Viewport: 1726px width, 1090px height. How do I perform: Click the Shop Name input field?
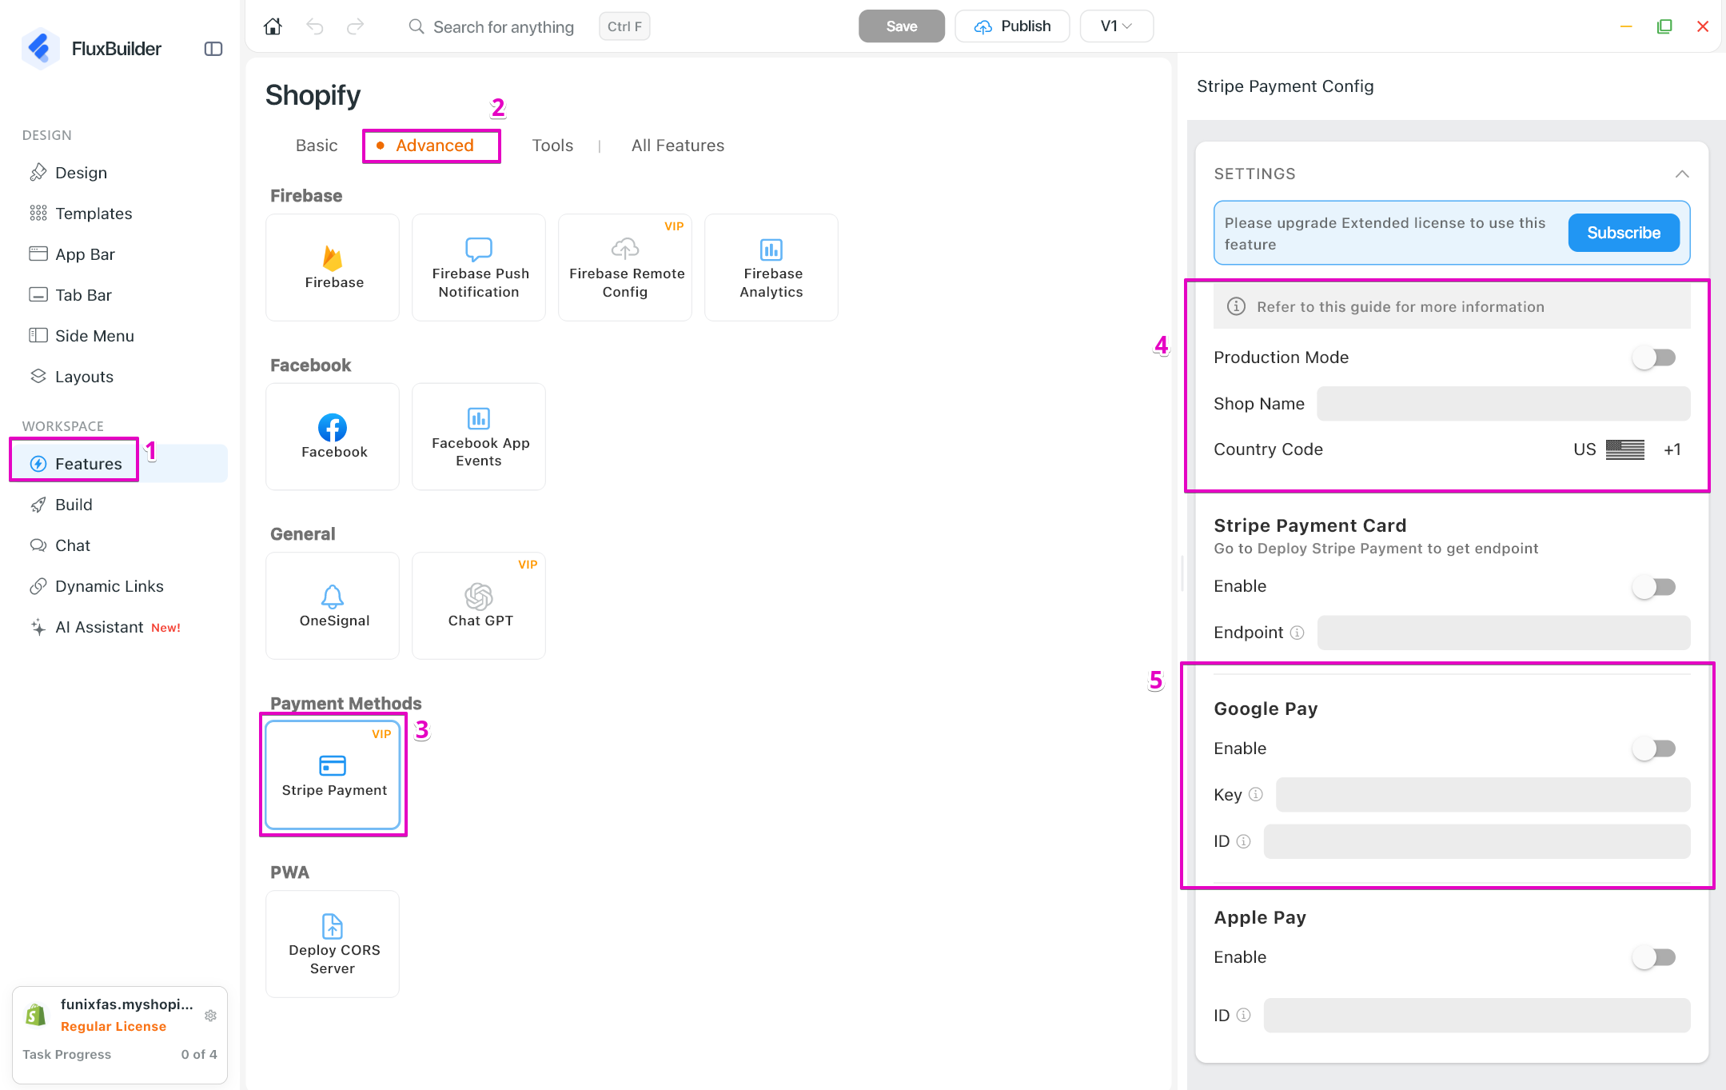[x=1503, y=404]
